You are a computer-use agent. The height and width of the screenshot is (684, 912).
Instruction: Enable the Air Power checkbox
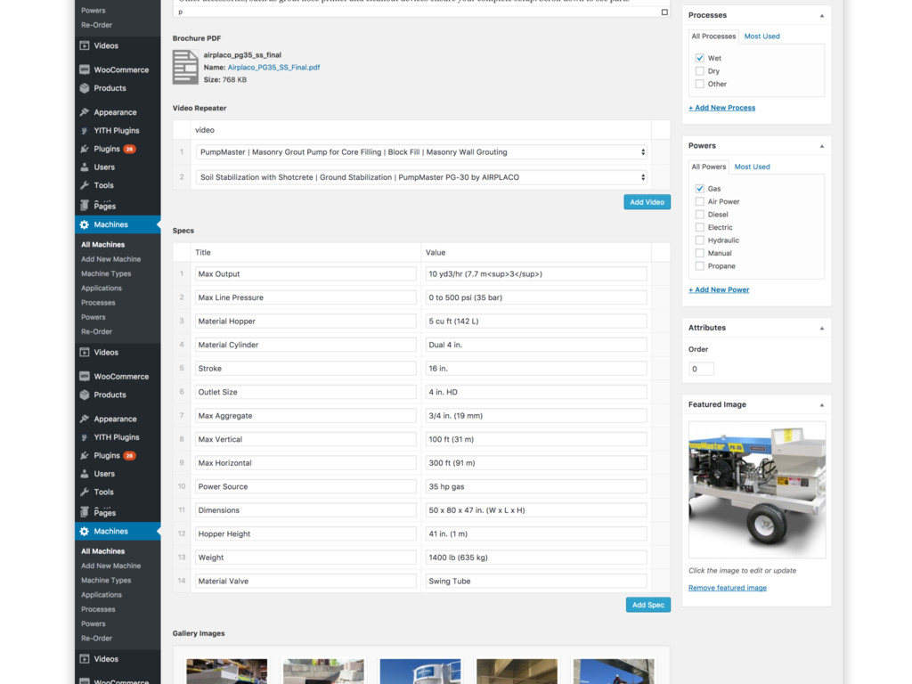tap(700, 201)
